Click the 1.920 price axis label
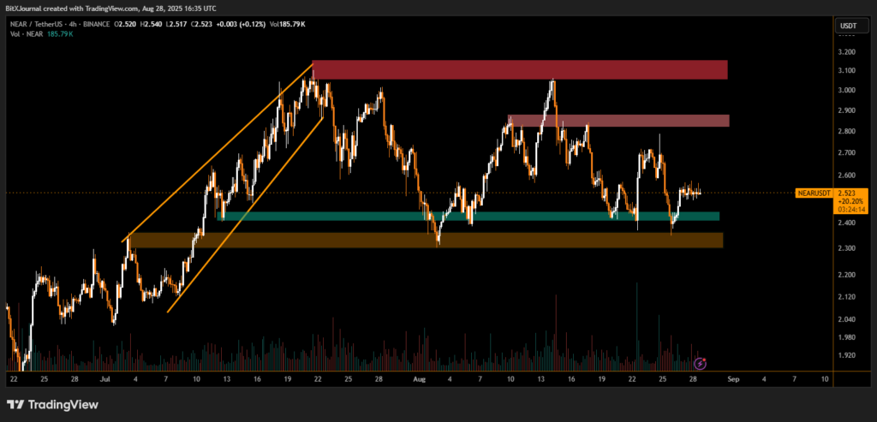Image resolution: width=877 pixels, height=422 pixels. (847, 354)
